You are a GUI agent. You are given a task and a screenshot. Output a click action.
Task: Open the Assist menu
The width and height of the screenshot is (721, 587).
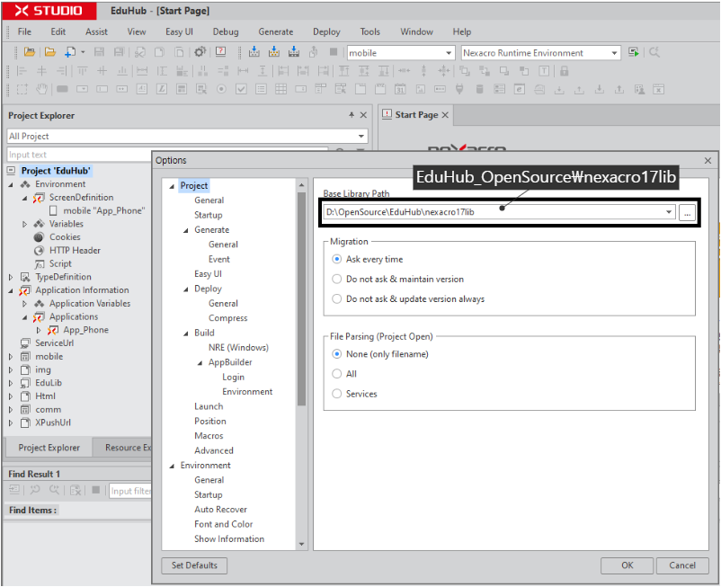(96, 31)
